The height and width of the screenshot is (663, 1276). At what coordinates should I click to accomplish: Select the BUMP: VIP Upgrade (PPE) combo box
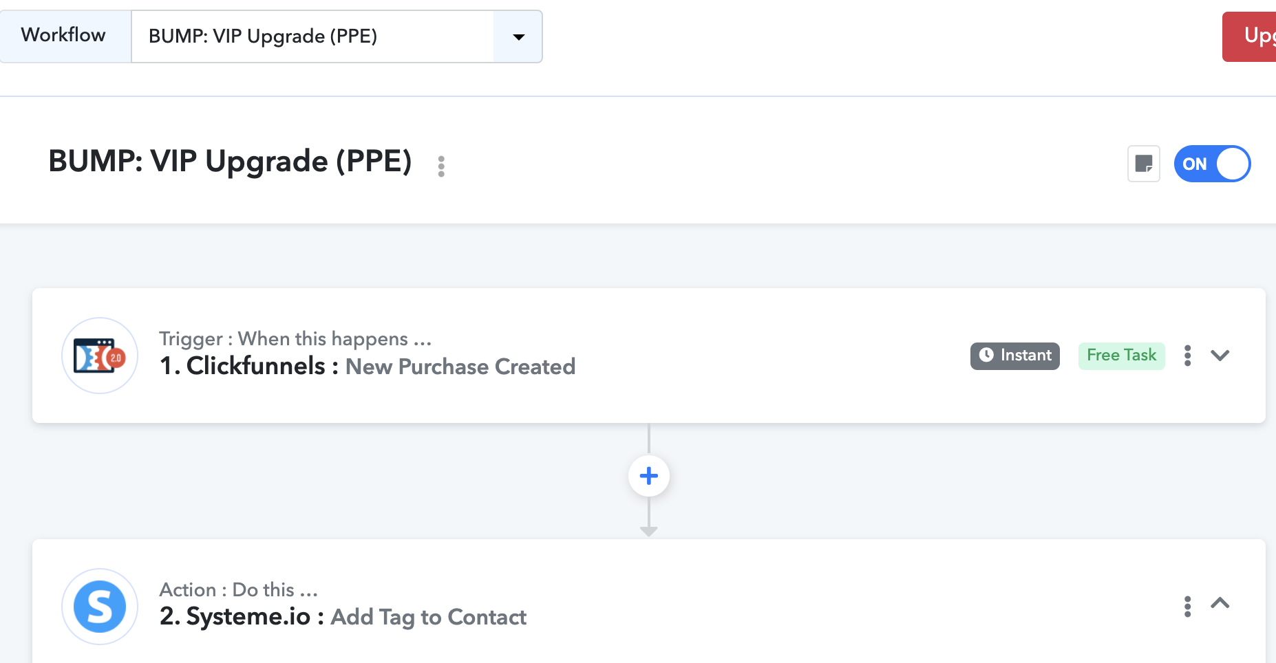(337, 36)
